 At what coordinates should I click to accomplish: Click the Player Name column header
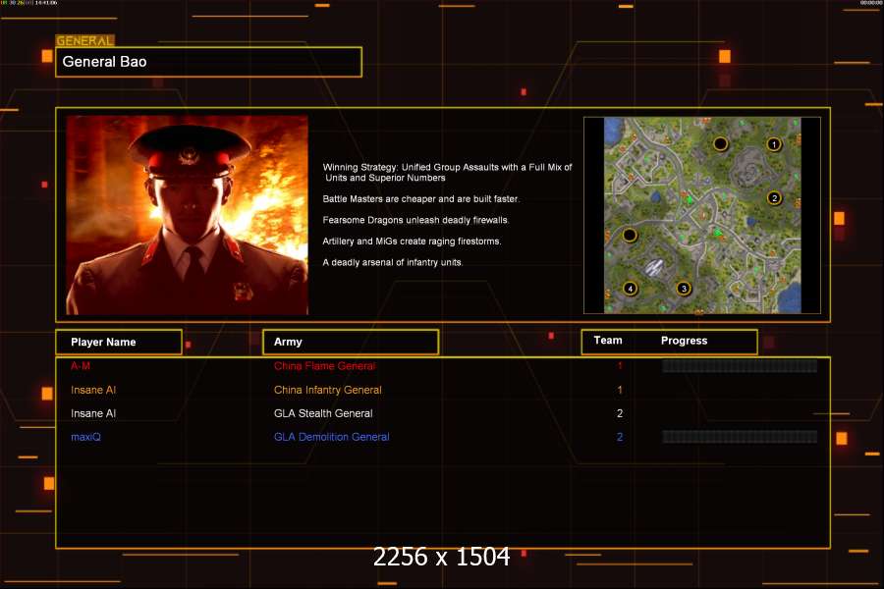pos(119,342)
